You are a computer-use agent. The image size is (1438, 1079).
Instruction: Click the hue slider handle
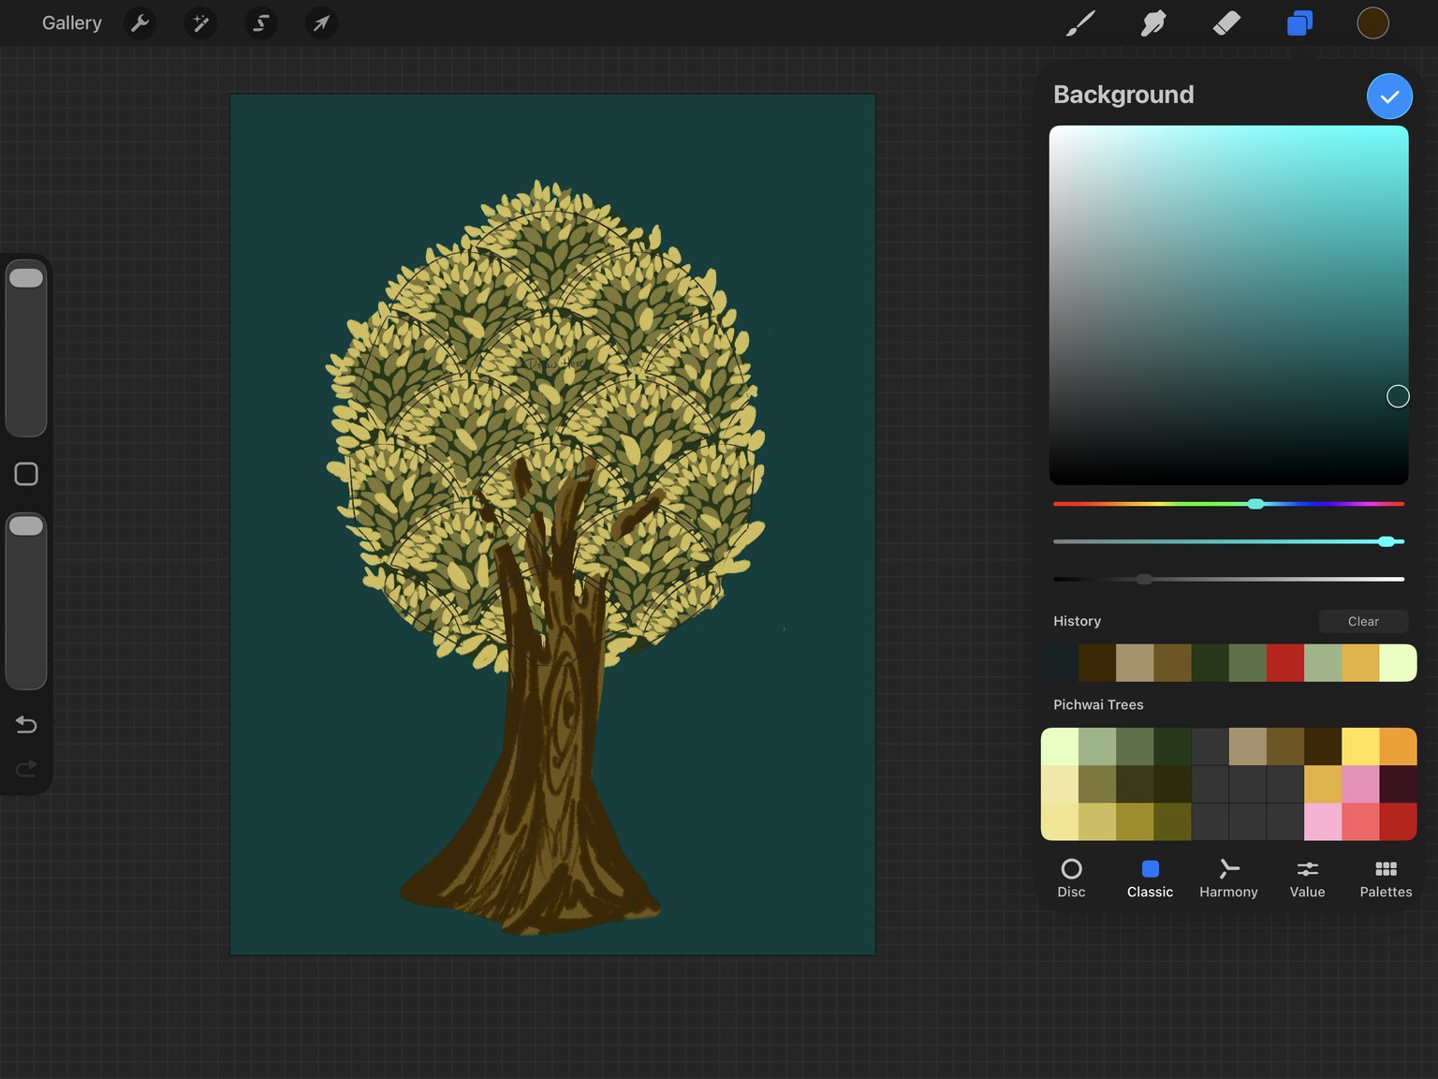click(1255, 504)
